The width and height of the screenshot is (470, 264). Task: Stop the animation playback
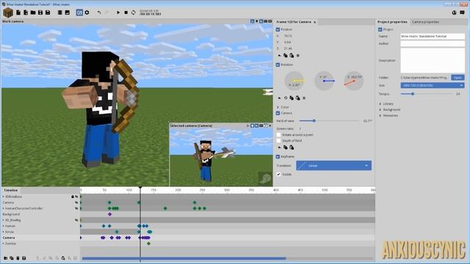126,12
